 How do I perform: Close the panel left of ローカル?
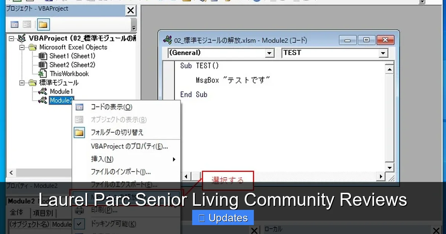(x=254, y=231)
